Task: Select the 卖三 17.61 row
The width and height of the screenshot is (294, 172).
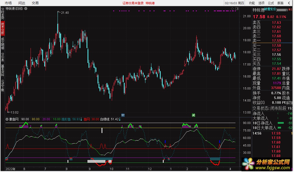Action: pos(272,31)
